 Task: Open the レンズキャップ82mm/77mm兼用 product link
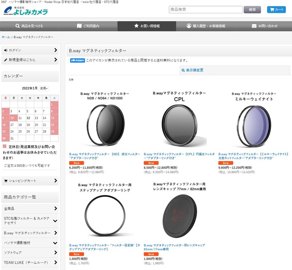click(x=174, y=247)
